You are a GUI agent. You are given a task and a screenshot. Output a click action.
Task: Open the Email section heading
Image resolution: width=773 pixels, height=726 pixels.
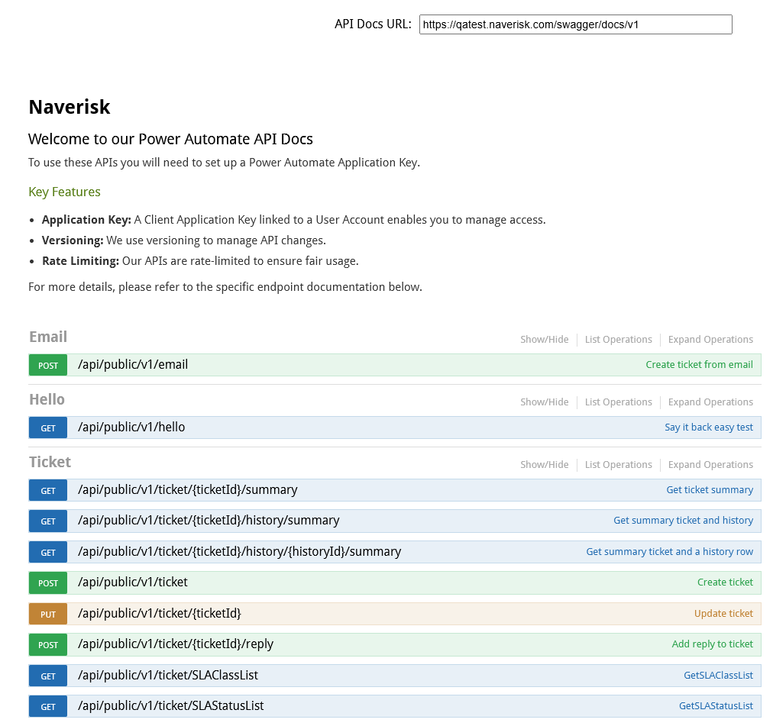48,337
